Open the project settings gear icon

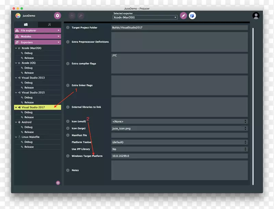click(x=57, y=15)
